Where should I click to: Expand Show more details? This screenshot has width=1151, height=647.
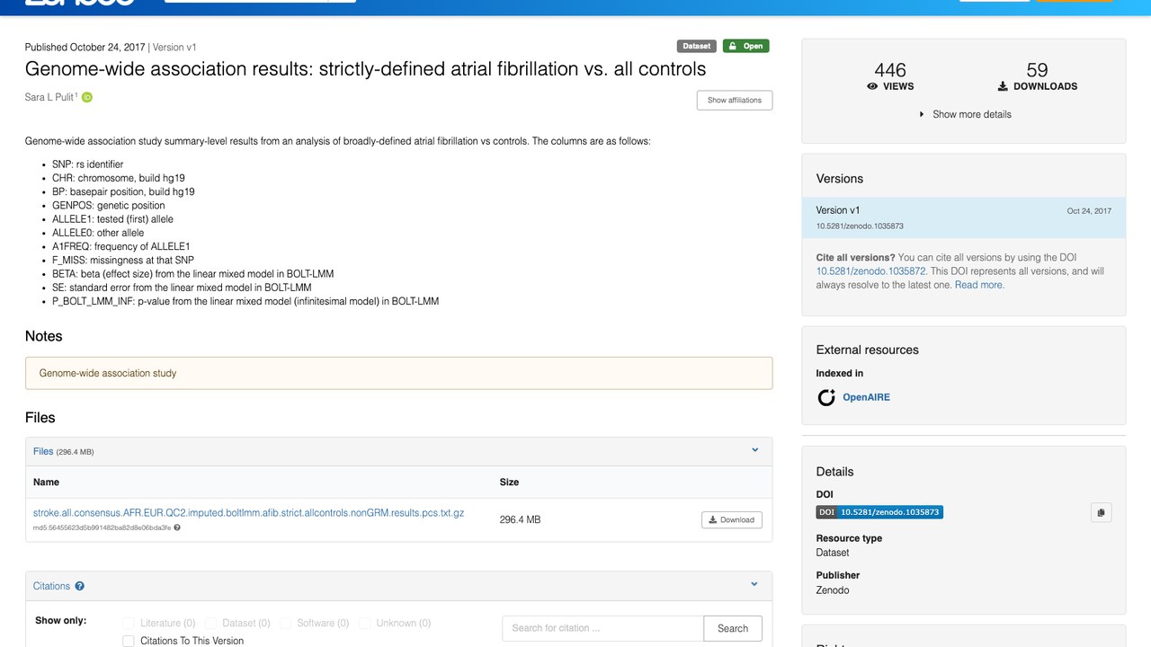(965, 114)
